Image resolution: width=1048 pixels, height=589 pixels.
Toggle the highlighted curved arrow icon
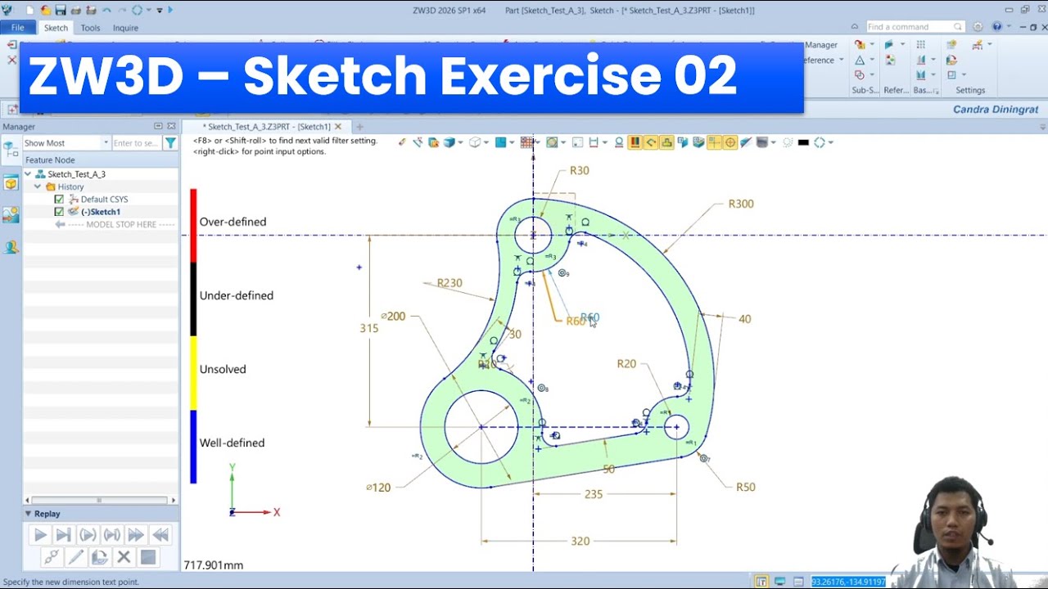pos(652,142)
